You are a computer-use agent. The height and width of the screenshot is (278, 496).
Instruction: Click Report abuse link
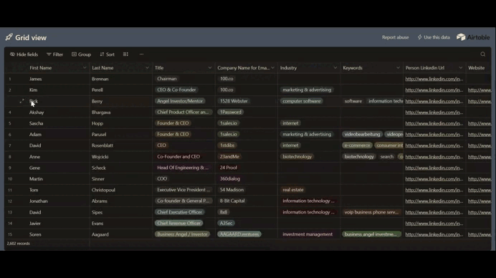pyautogui.click(x=395, y=37)
